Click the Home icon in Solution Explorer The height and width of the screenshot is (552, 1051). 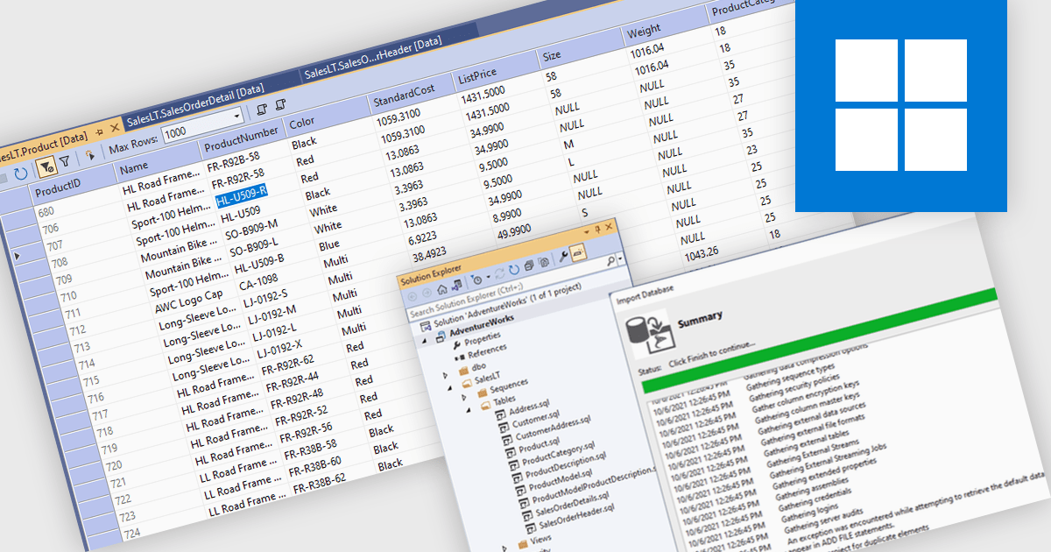tap(442, 289)
